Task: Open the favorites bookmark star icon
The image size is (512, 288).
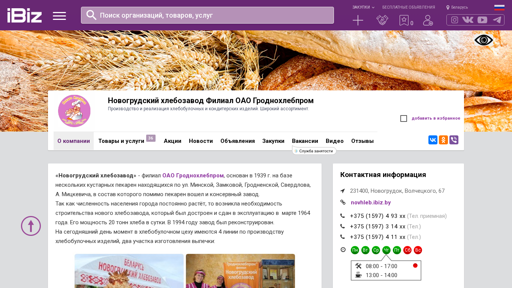Action: point(404,20)
